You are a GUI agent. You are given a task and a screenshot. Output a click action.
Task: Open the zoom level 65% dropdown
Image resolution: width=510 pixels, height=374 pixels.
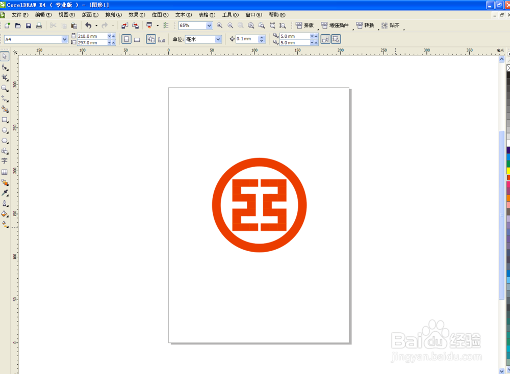[x=209, y=25]
